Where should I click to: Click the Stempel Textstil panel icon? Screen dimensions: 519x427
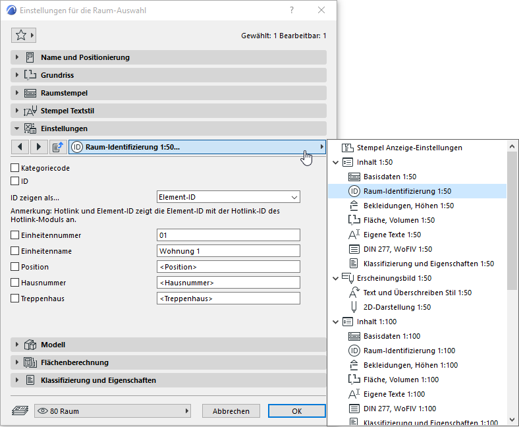(30, 111)
